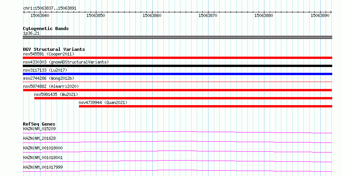The height and width of the screenshot is (176, 343).
Task: Open transcript KAZN|NM_201628 label
Action: point(39,138)
